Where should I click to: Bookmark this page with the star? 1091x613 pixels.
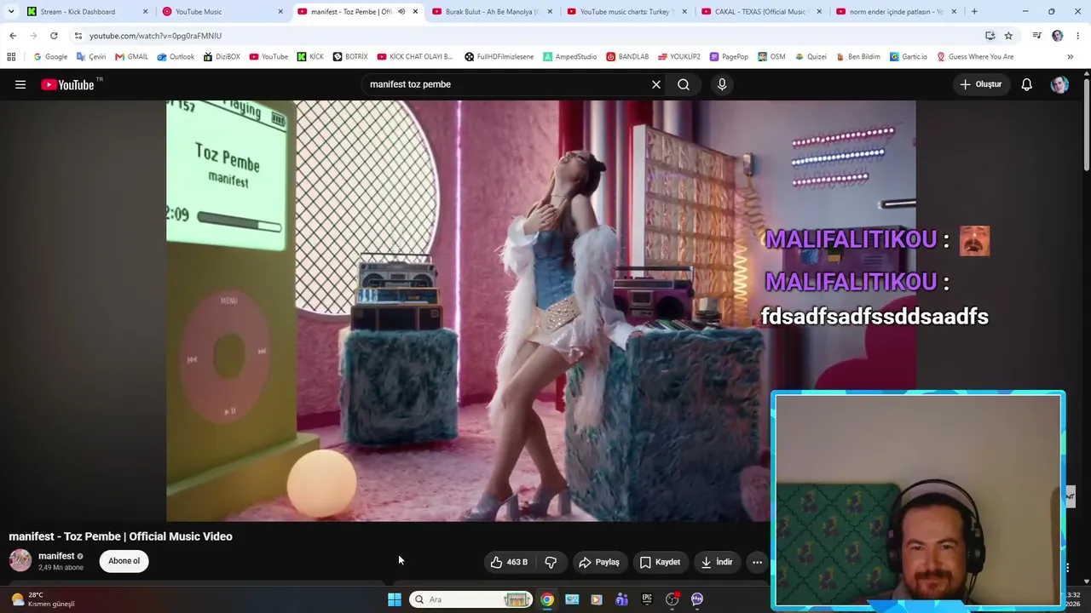(1008, 36)
